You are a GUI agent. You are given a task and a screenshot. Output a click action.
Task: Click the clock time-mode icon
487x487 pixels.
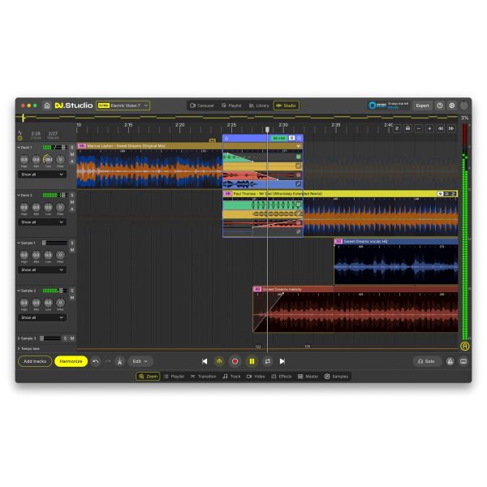point(19,138)
